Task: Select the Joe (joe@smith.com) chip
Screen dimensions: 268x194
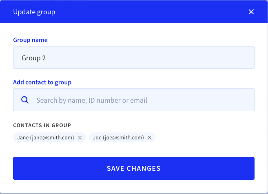Action: tap(122, 137)
